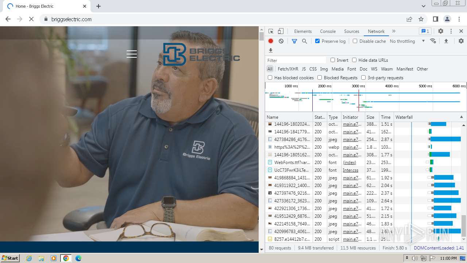This screenshot has height=263, width=467.
Task: Clear the network log
Action: click(x=281, y=41)
